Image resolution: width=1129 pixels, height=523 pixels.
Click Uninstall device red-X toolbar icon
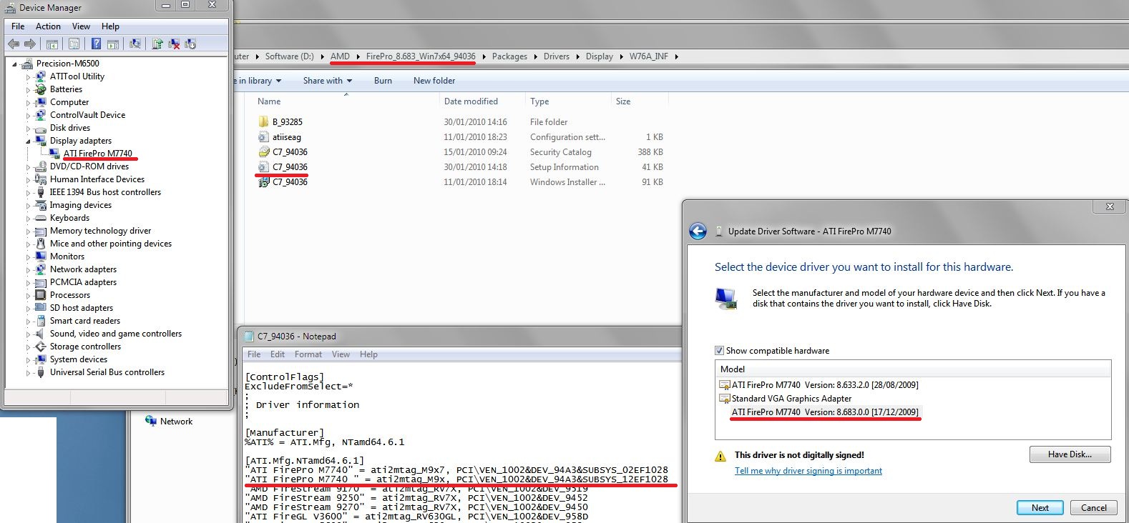click(174, 44)
